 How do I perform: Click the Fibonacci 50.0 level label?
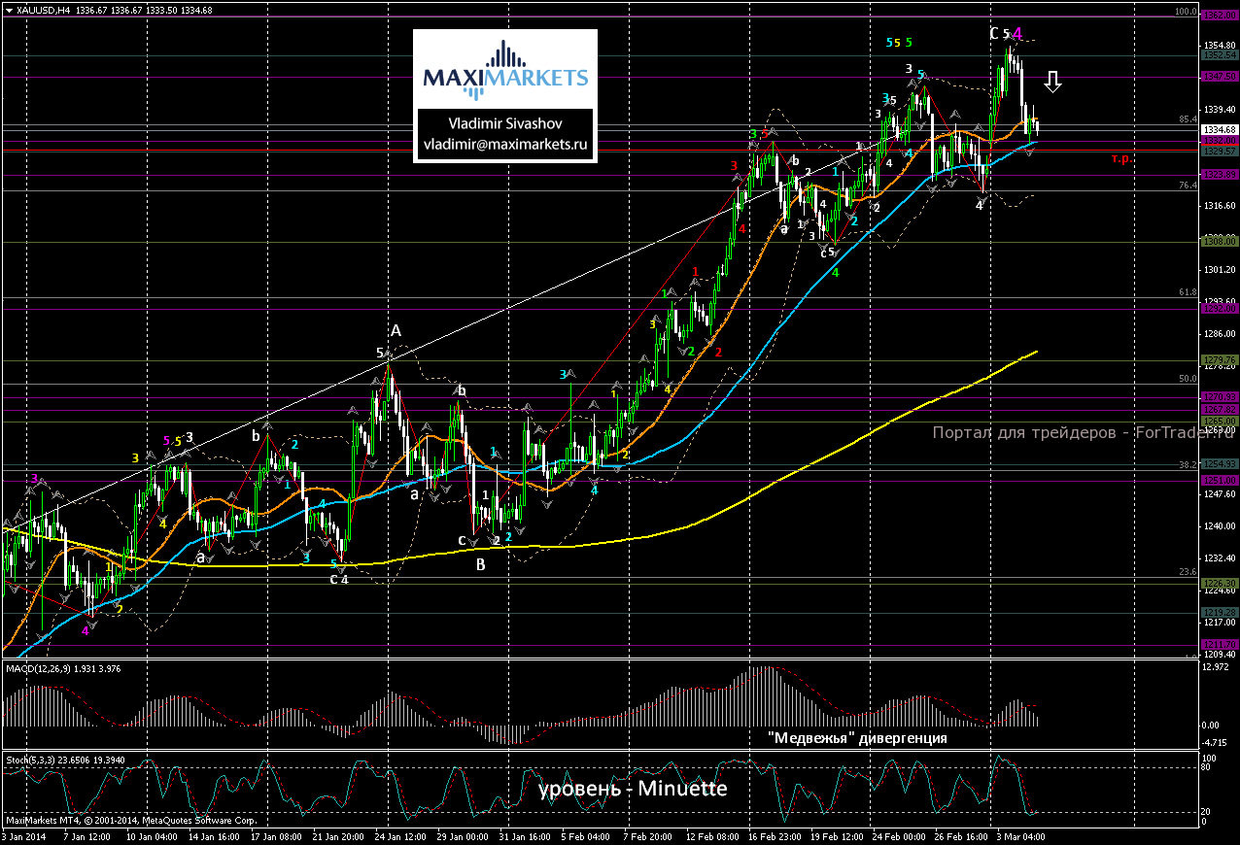pyautogui.click(x=1187, y=379)
